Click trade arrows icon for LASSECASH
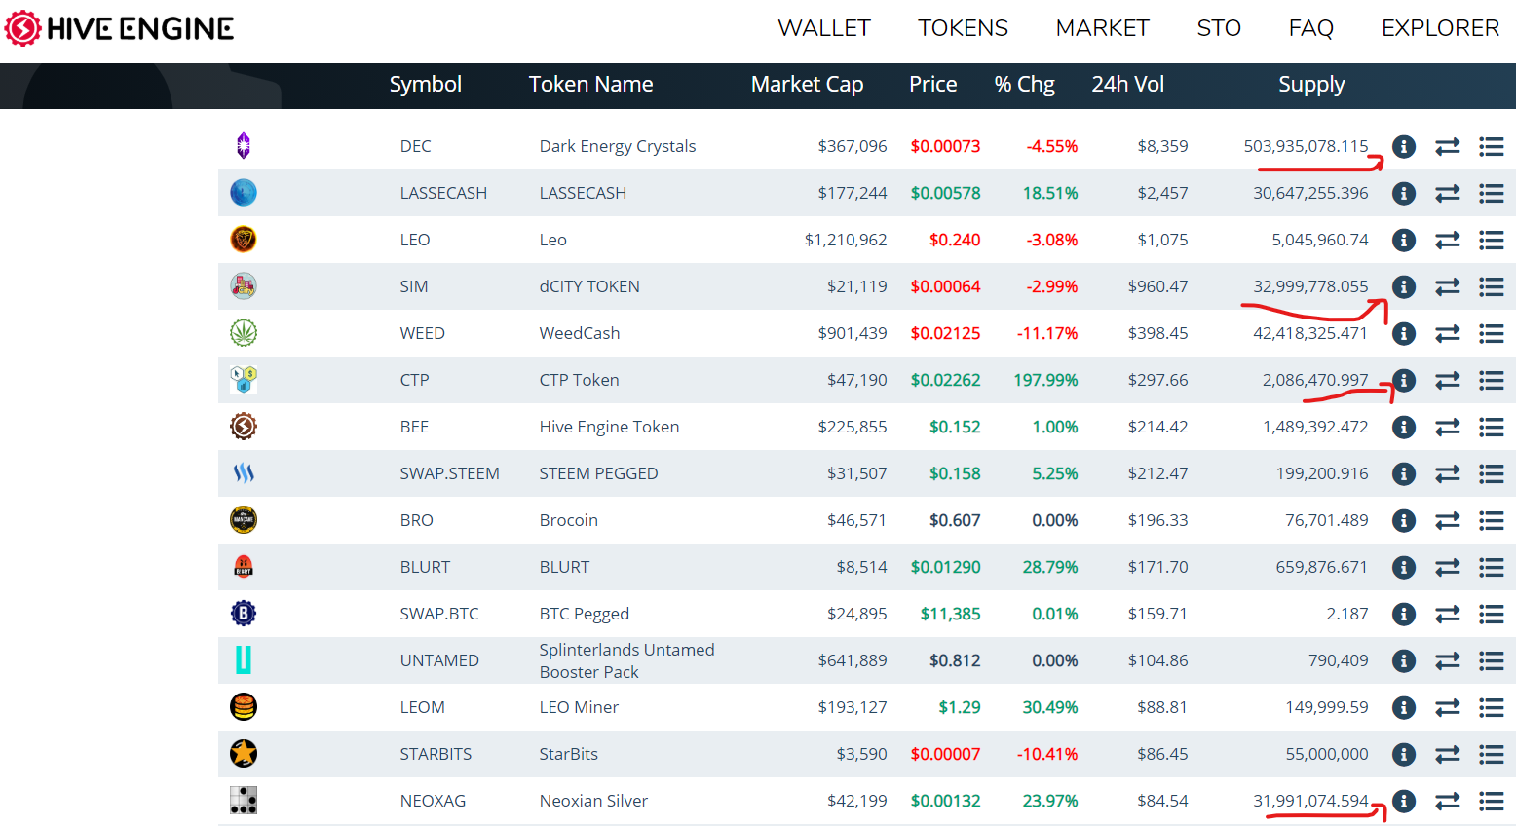 (1448, 193)
